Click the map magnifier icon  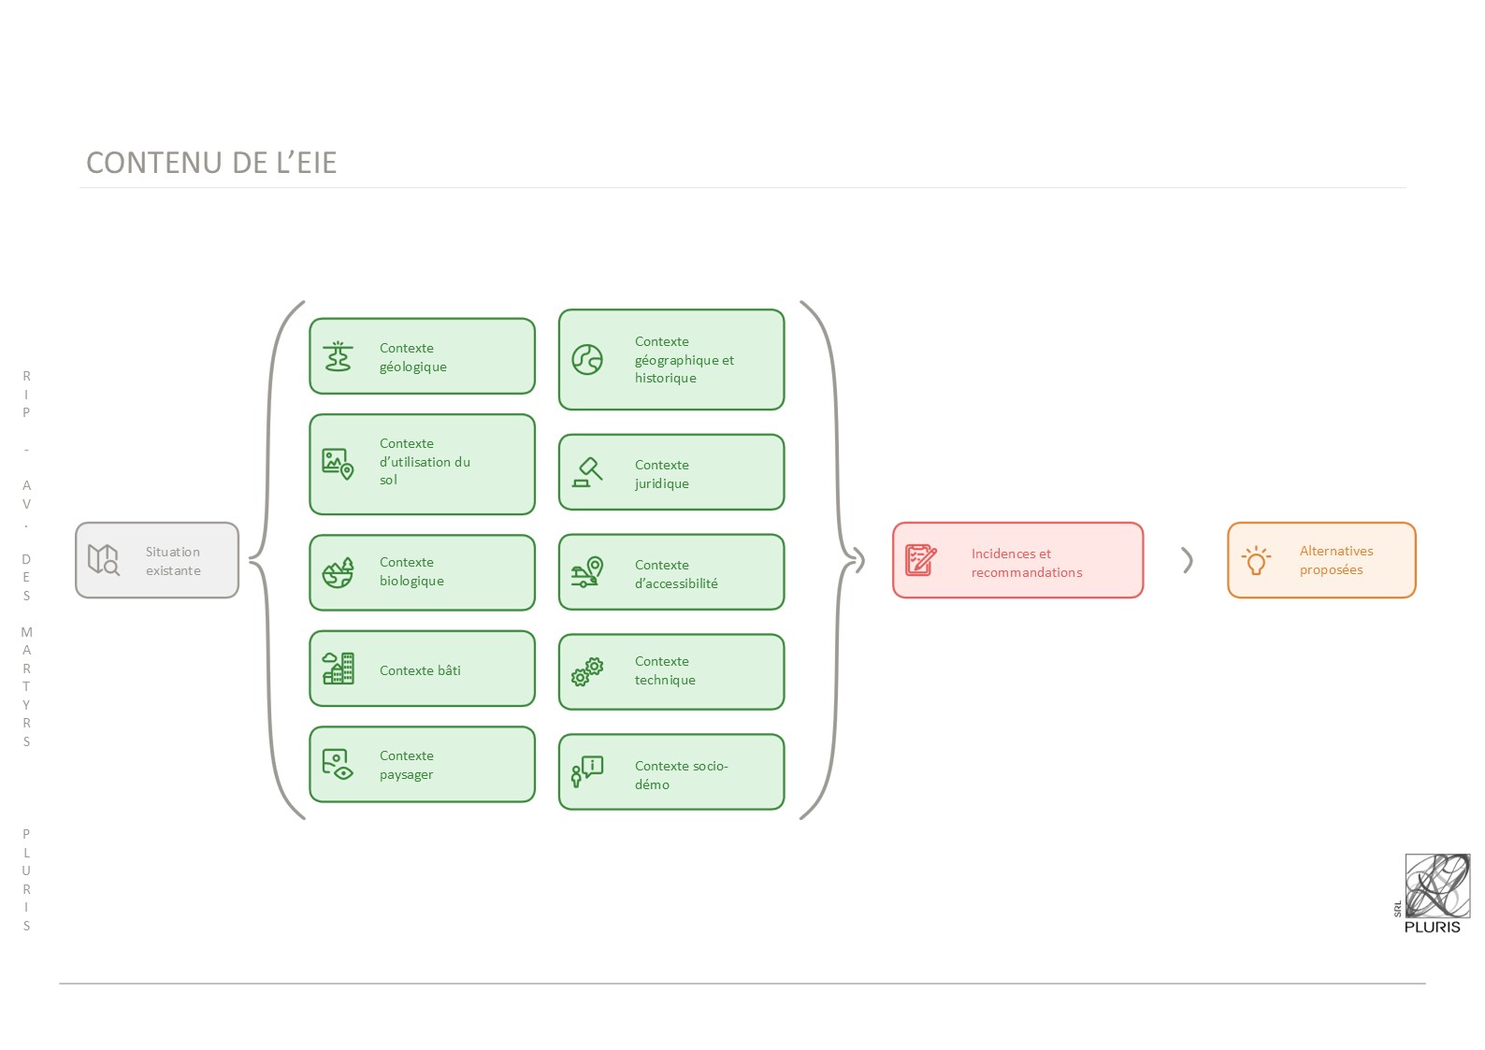[104, 560]
